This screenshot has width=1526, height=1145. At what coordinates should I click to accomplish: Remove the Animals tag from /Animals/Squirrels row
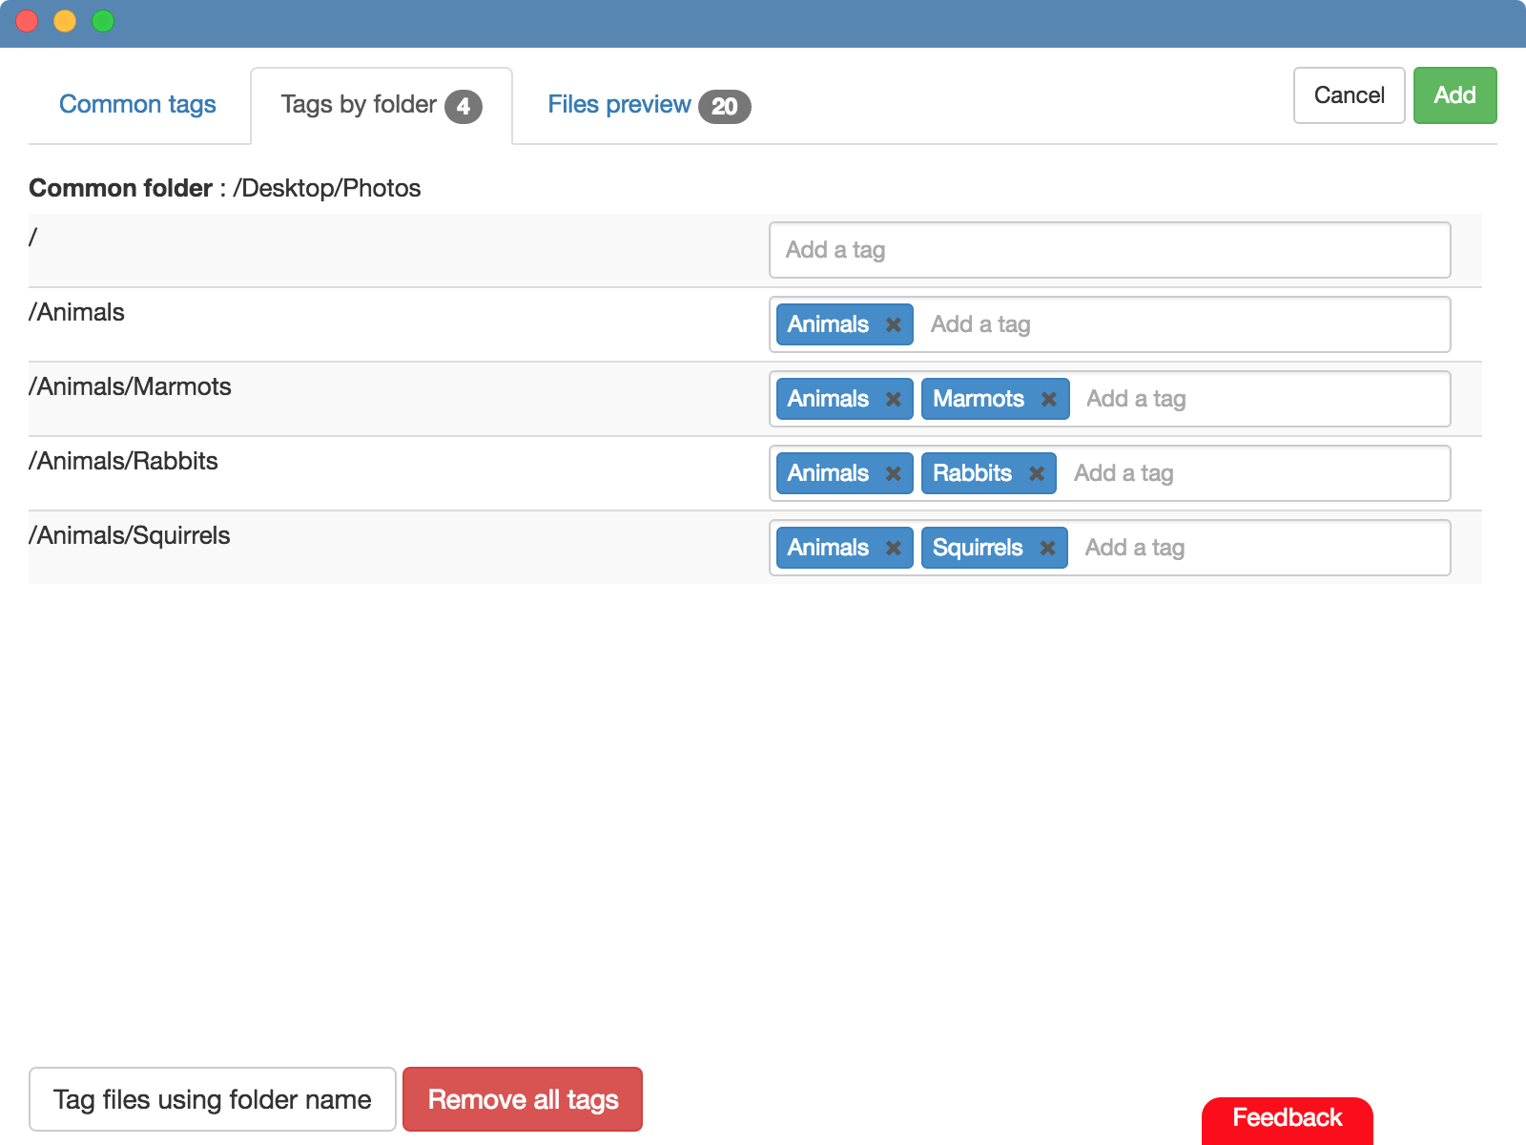point(894,548)
